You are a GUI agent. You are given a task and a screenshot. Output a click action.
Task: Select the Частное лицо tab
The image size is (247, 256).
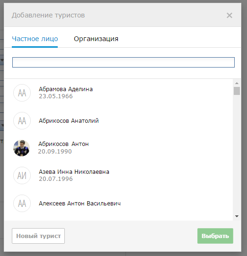click(x=35, y=39)
